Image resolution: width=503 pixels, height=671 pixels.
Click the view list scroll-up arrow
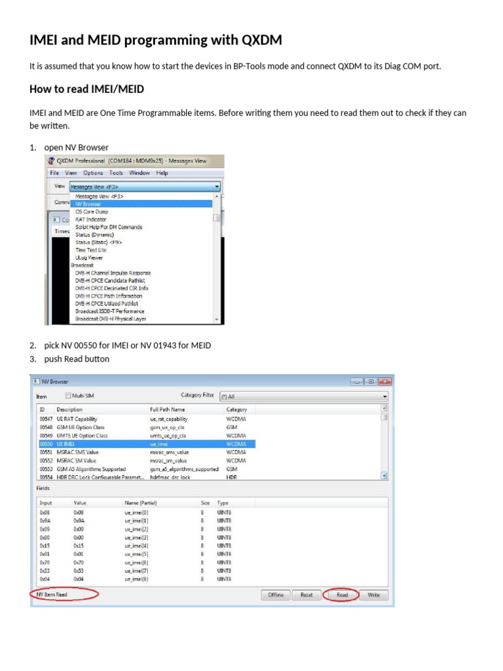pyautogui.click(x=216, y=196)
